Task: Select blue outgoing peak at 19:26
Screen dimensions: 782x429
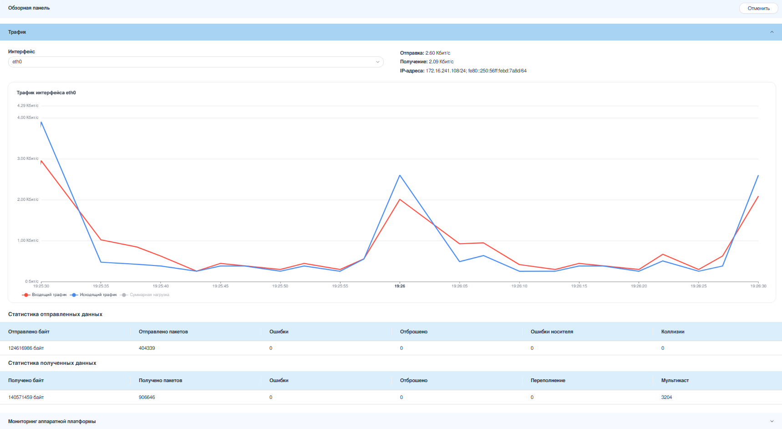Action: 400,175
